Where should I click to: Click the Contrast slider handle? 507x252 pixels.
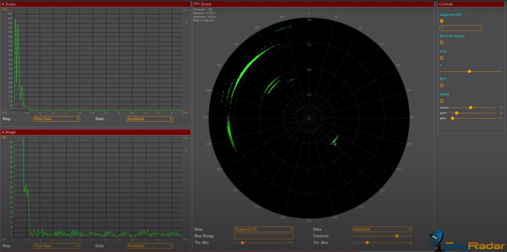pos(397,236)
